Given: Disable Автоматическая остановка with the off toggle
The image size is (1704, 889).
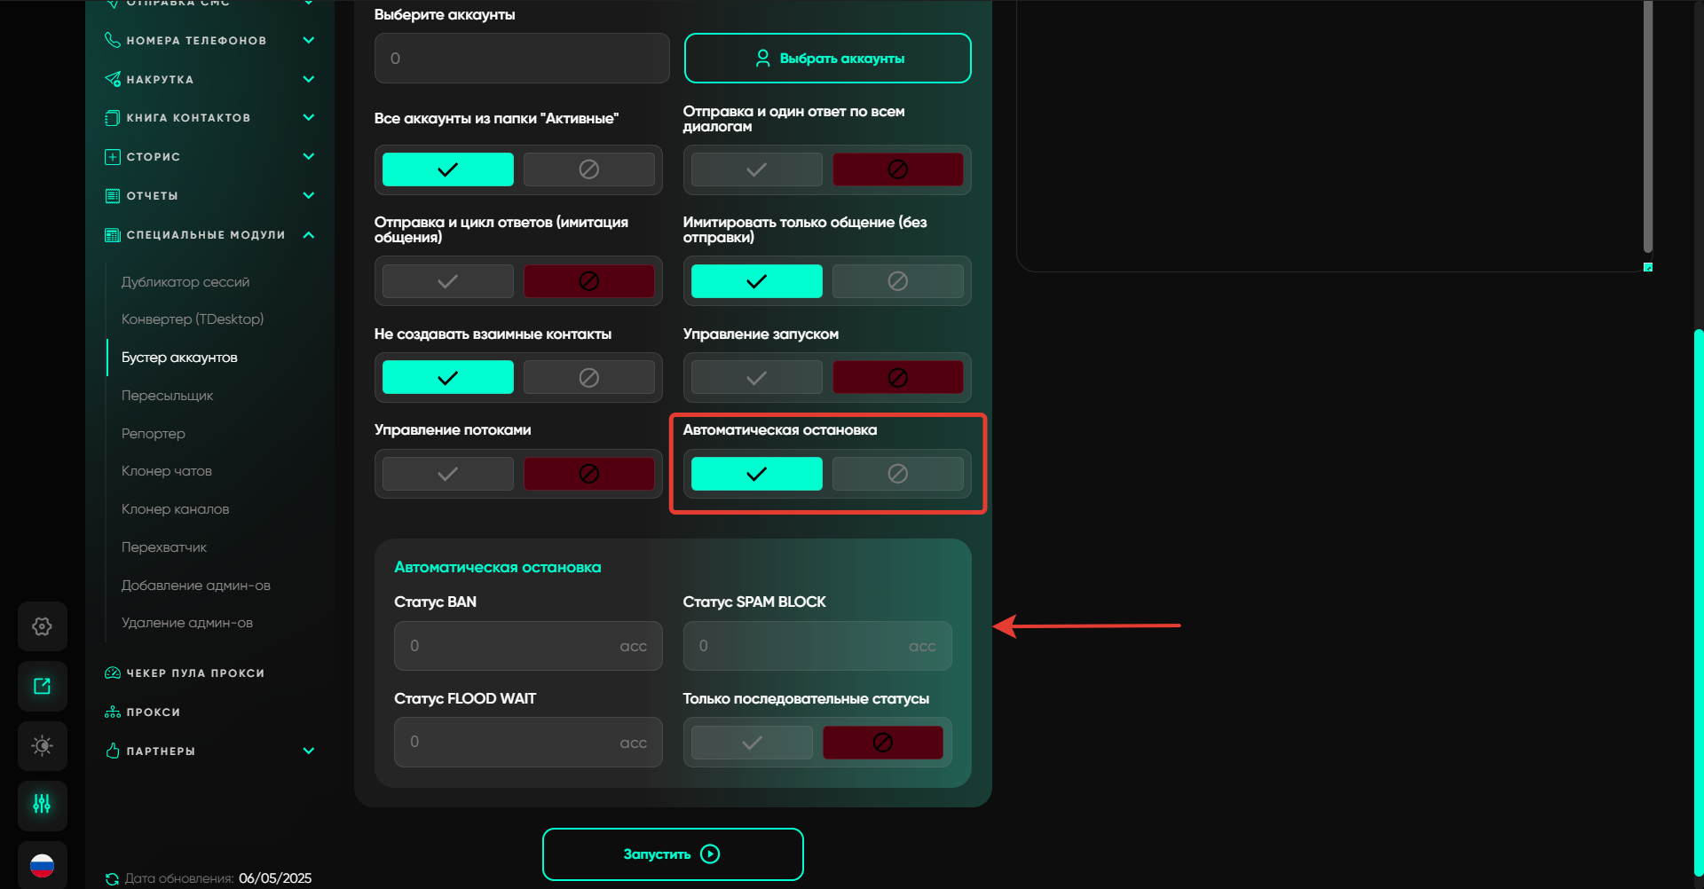Looking at the screenshot, I should (897, 474).
